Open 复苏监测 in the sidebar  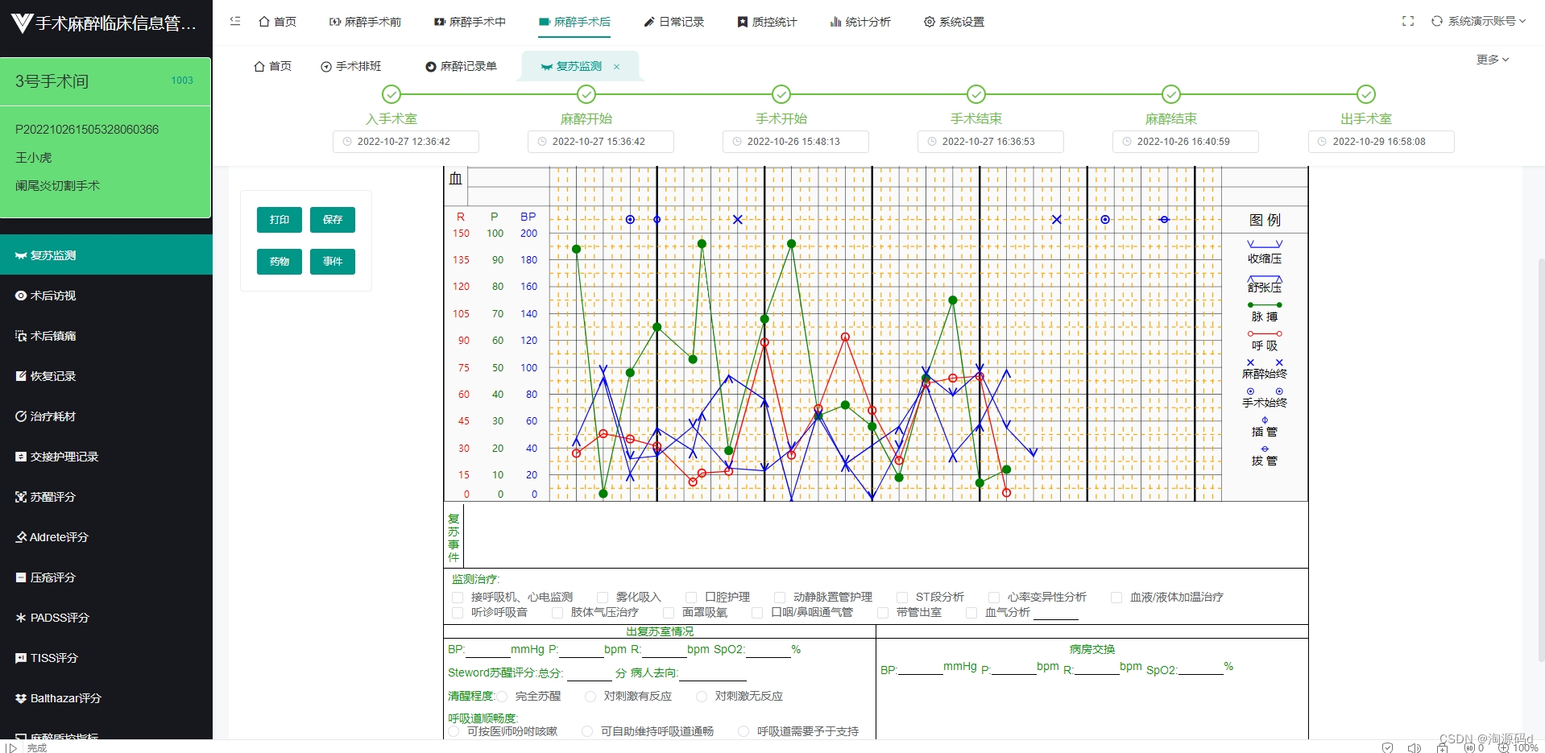tap(106, 255)
